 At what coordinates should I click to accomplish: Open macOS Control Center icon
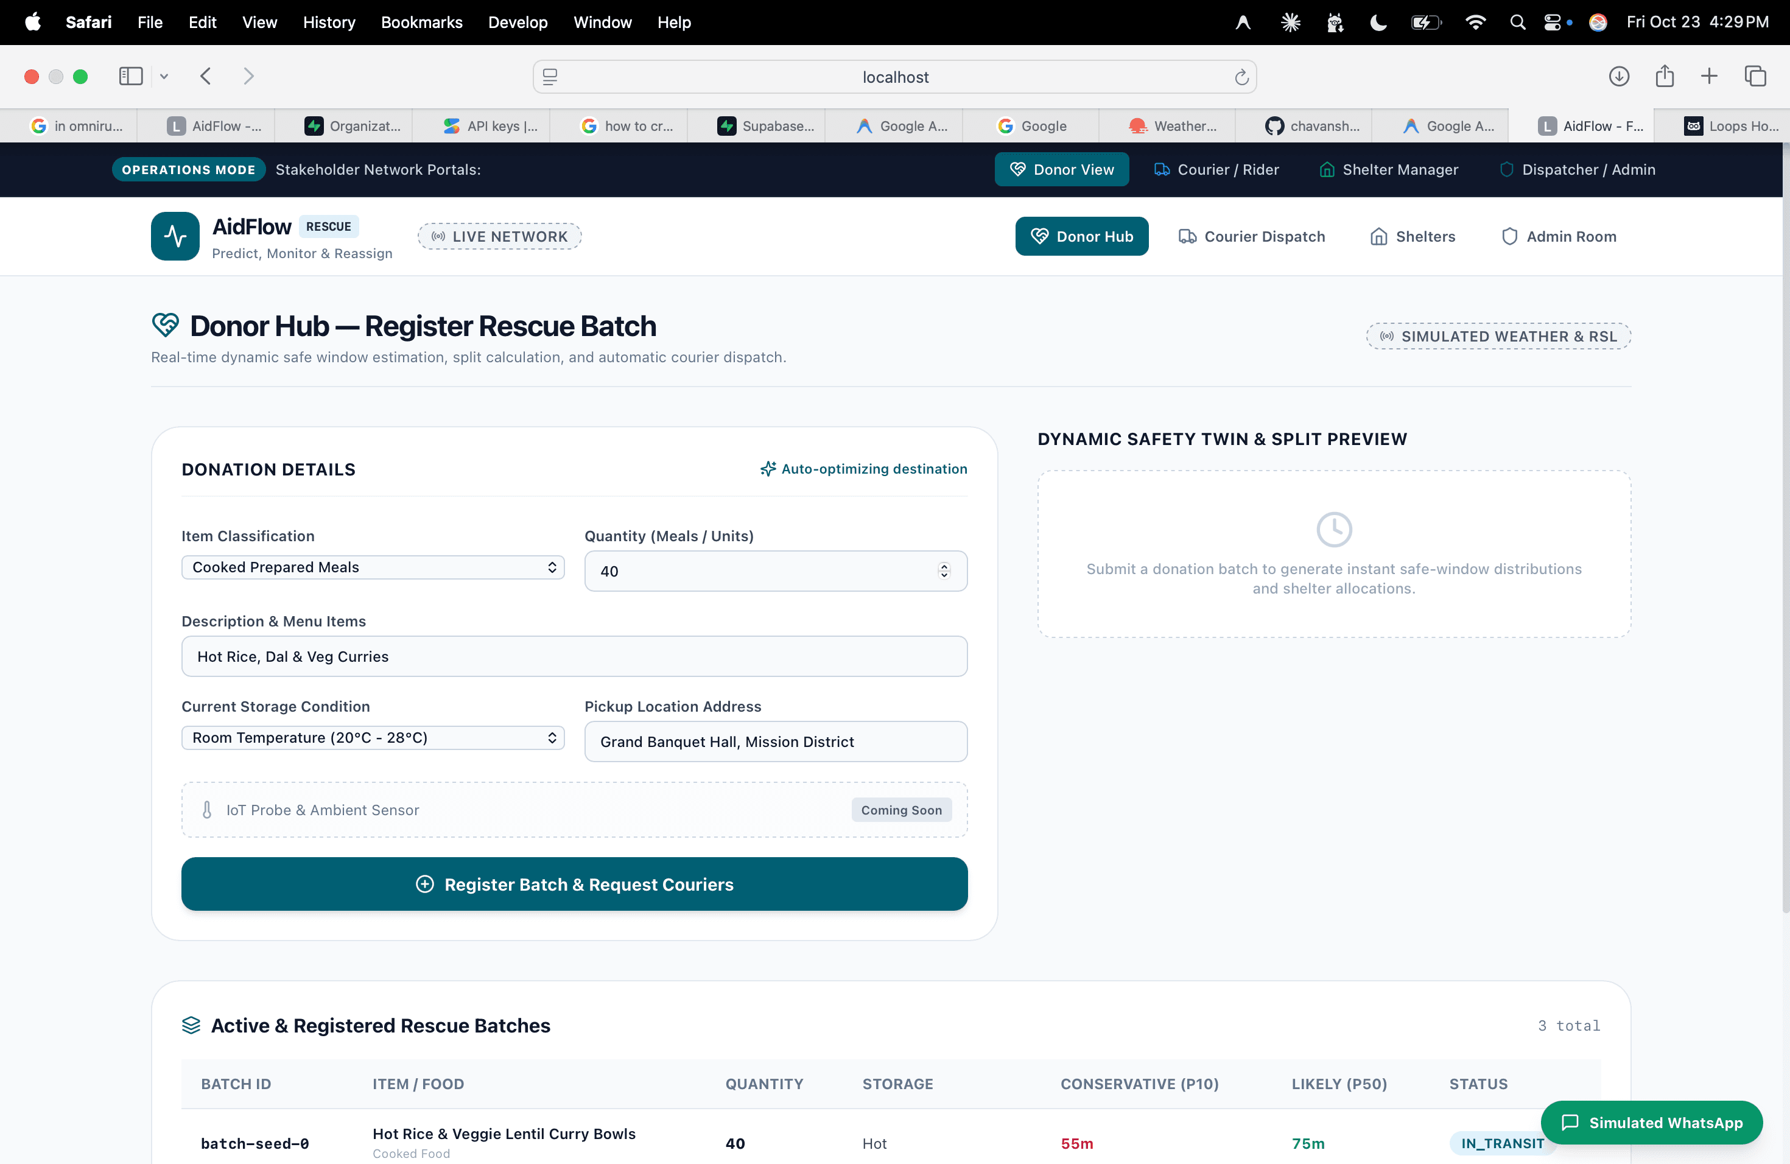[x=1553, y=23]
